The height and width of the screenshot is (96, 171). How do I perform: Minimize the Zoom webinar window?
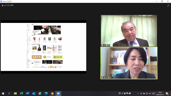tap(157, 1)
